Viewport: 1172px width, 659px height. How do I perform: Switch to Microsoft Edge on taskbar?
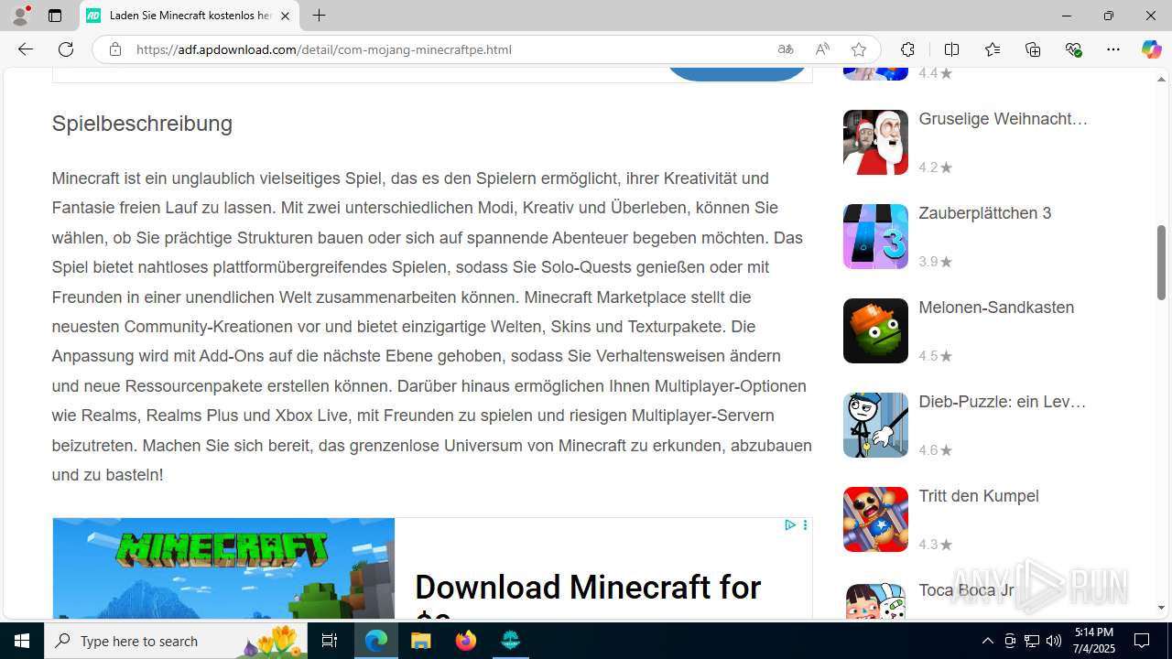point(376,641)
